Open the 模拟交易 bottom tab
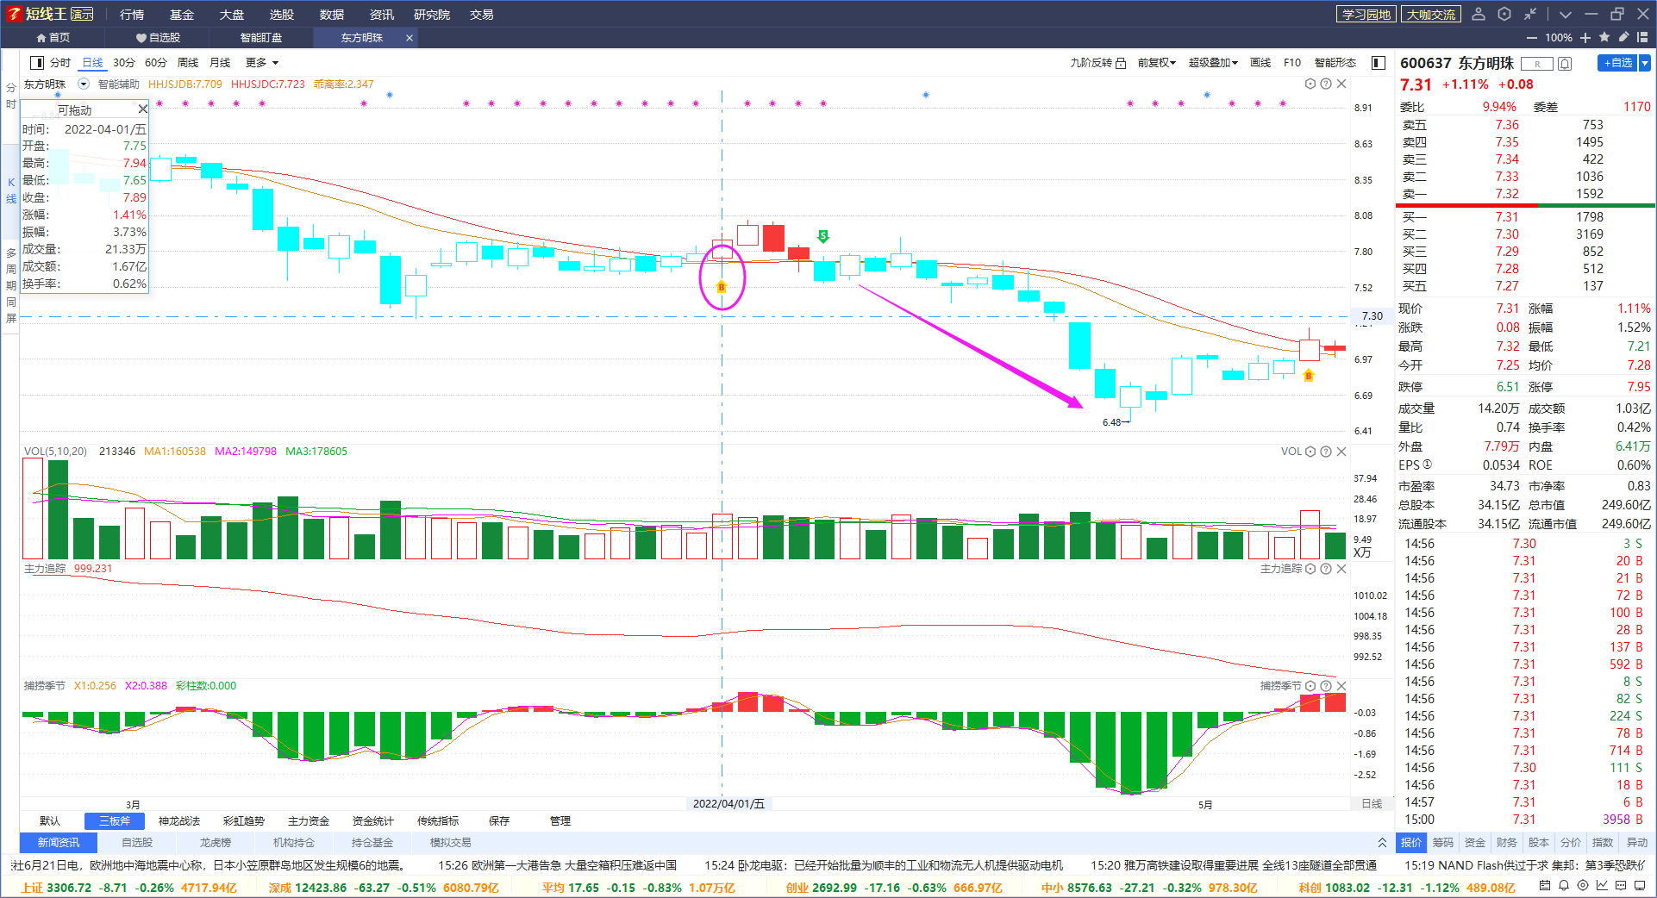Screen dimensions: 1657x898 click(451, 843)
